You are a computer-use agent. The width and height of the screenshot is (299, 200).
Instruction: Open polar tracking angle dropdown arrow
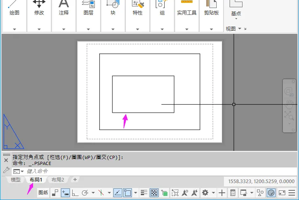coord(93,193)
